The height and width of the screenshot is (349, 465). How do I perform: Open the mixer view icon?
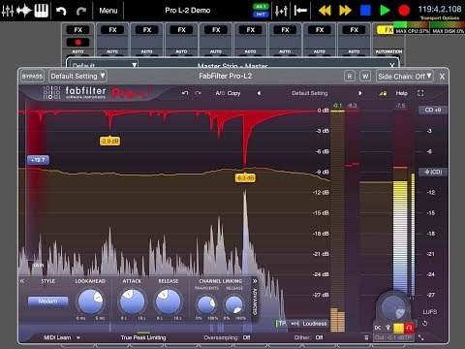pyautogui.click(x=8, y=11)
